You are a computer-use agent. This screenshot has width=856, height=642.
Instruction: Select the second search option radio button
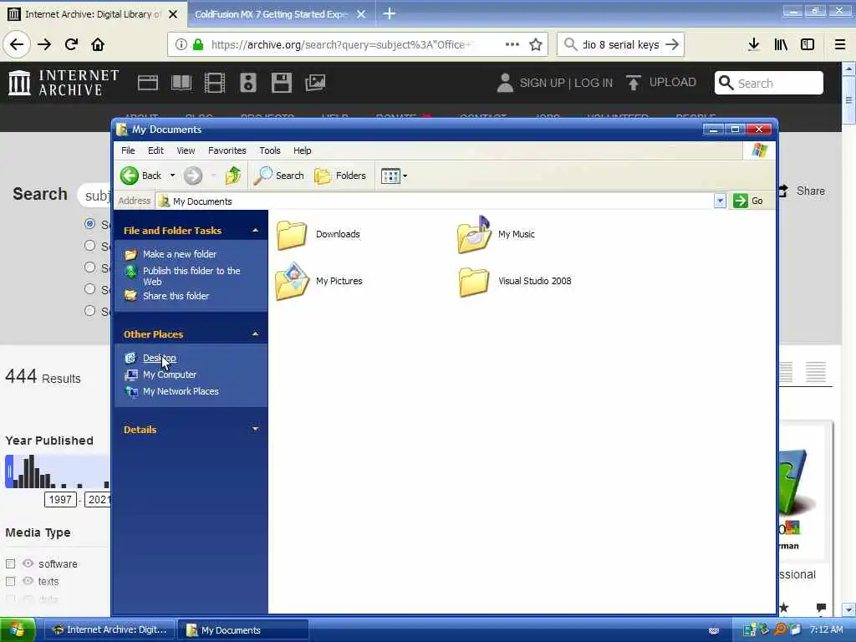click(90, 246)
